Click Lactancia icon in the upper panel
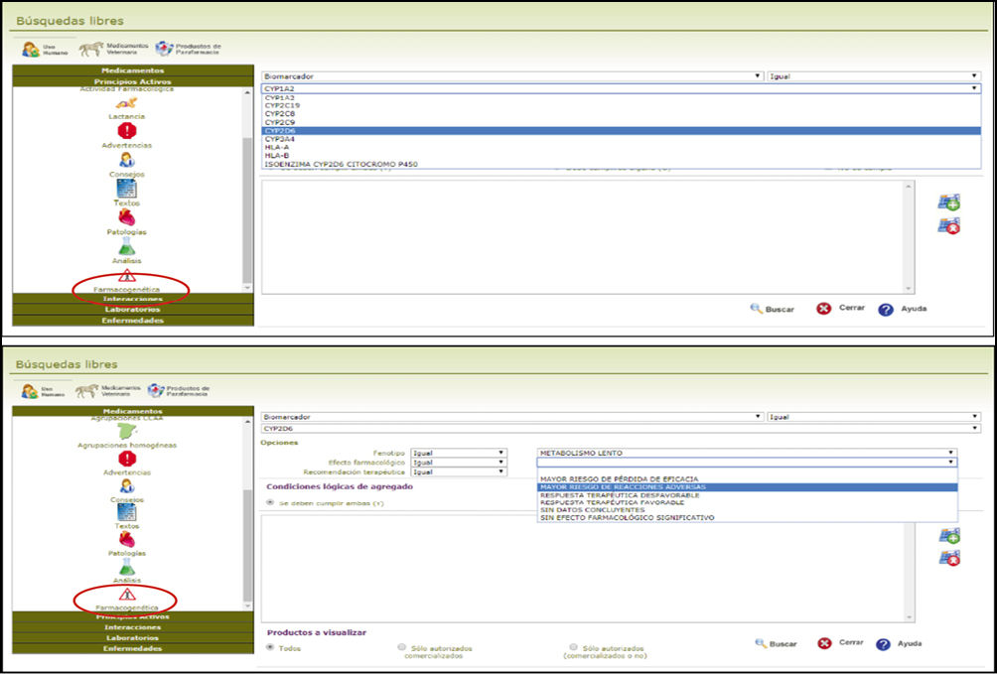The height and width of the screenshot is (674, 997). (126, 103)
